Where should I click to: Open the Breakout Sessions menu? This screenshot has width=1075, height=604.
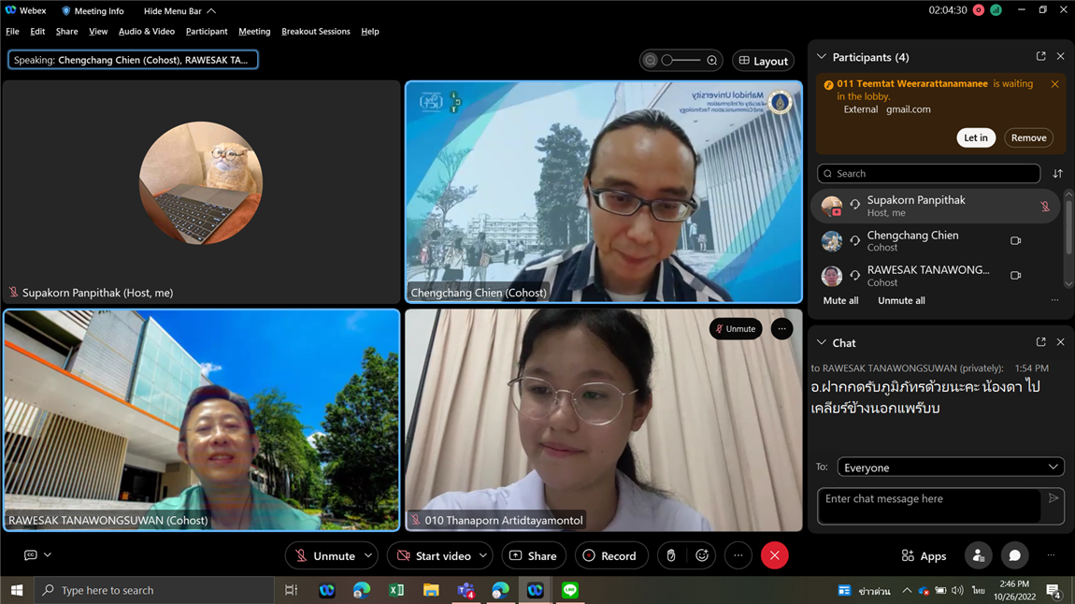[315, 32]
